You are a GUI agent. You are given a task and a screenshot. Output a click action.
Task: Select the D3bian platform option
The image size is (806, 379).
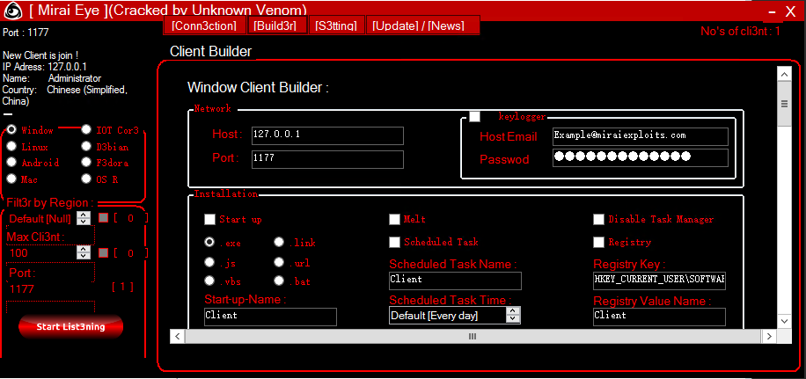click(86, 147)
